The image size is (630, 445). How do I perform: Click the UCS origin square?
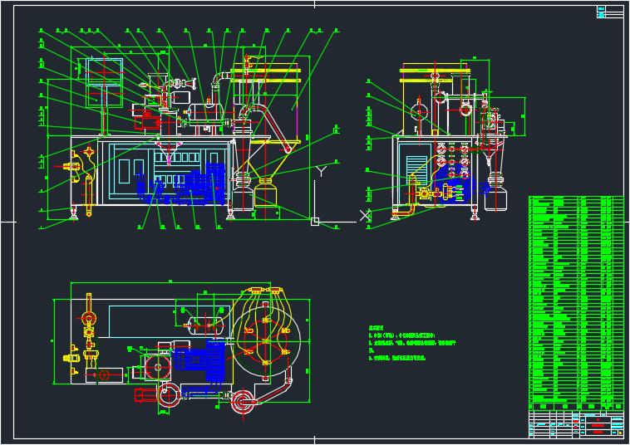pyautogui.click(x=314, y=222)
